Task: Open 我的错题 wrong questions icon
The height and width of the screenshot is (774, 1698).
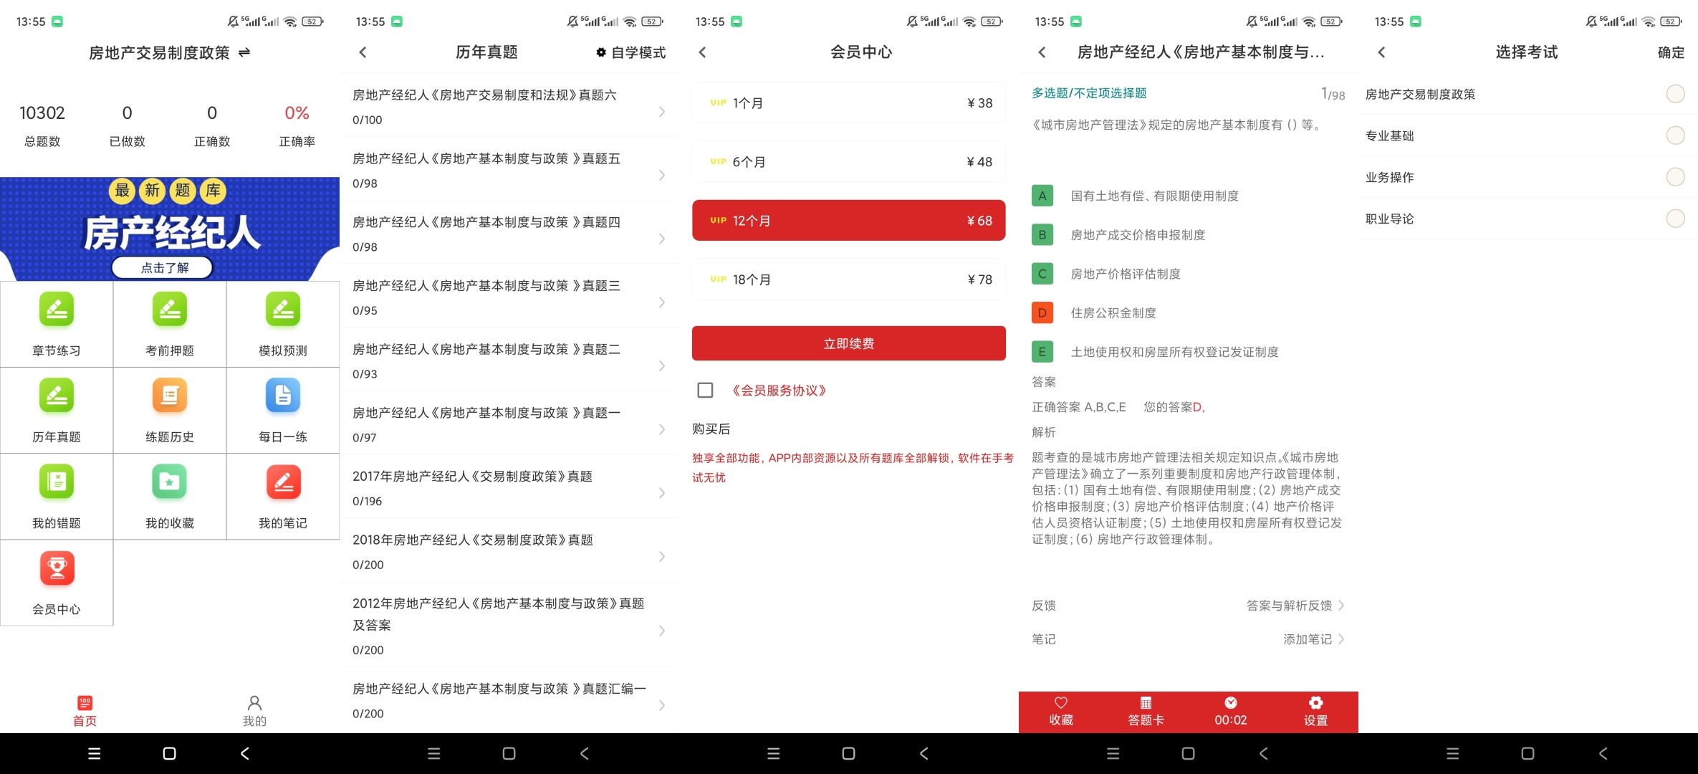Action: [x=57, y=482]
